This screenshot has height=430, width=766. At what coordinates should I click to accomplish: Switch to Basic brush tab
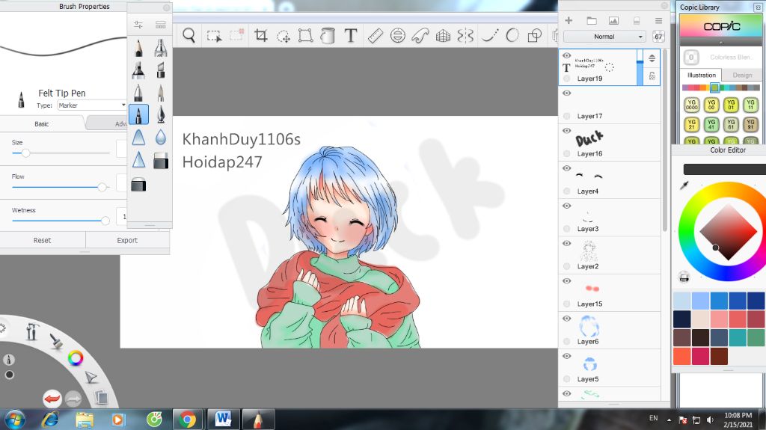(x=42, y=123)
